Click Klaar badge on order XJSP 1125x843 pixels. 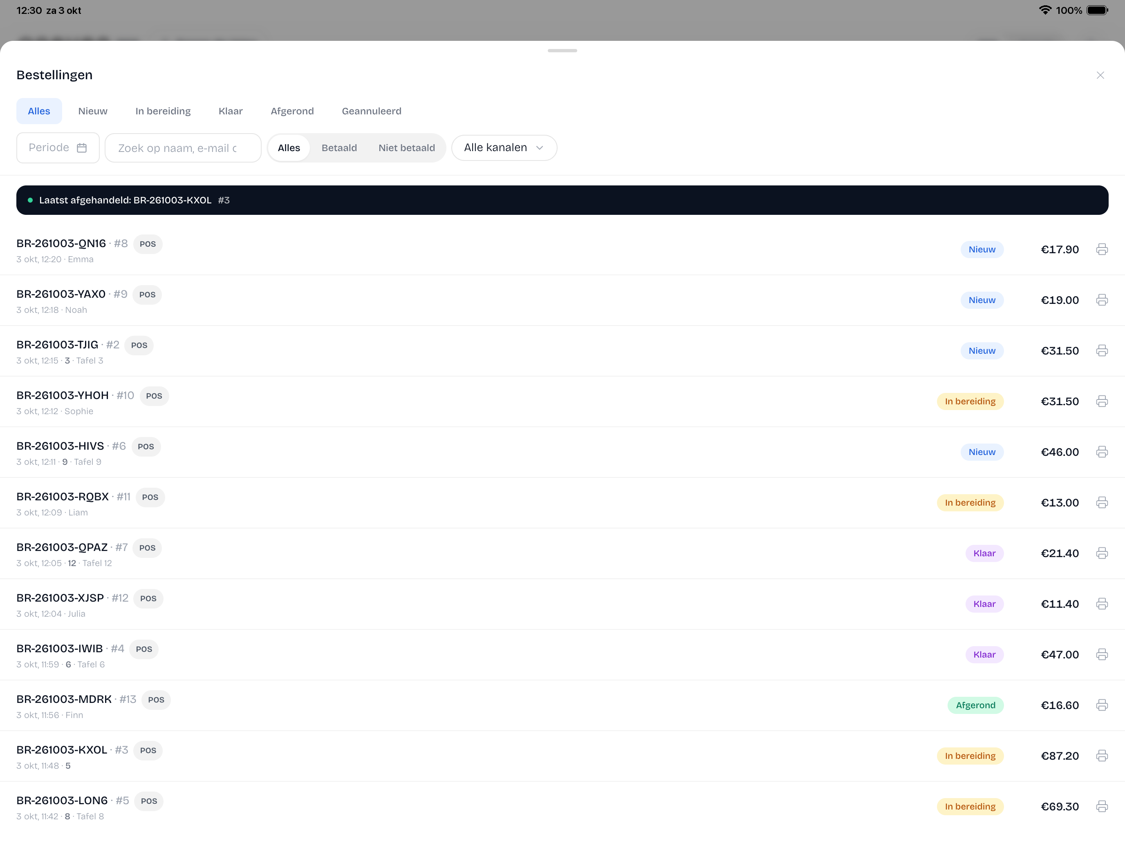point(984,604)
